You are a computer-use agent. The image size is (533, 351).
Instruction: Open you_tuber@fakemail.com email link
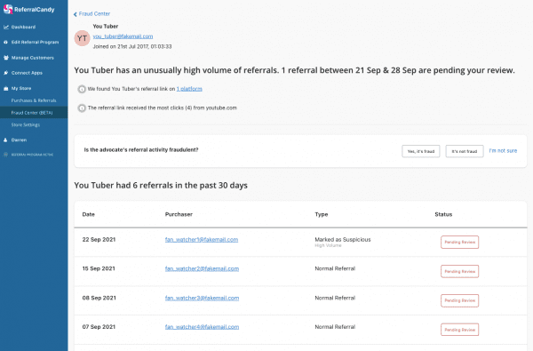[123, 36]
